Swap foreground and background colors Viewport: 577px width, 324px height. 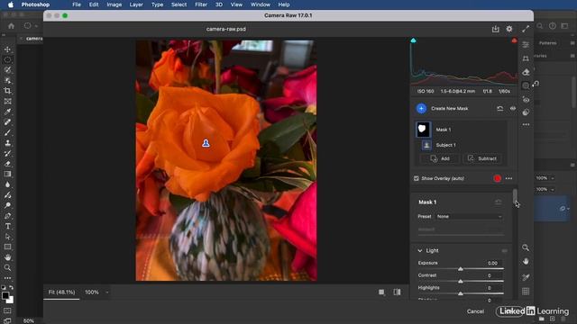12,288
